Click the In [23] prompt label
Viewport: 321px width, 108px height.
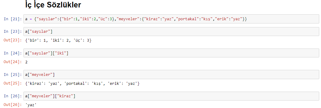(13, 32)
